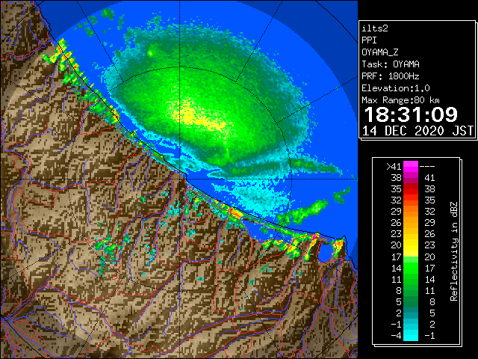The image size is (478, 359).
Task: Pick the bright magenta >41 dBZ swatch
Action: (x=411, y=167)
